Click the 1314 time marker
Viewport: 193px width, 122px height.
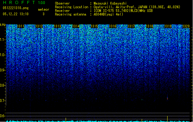pyautogui.click(x=76, y=26)
